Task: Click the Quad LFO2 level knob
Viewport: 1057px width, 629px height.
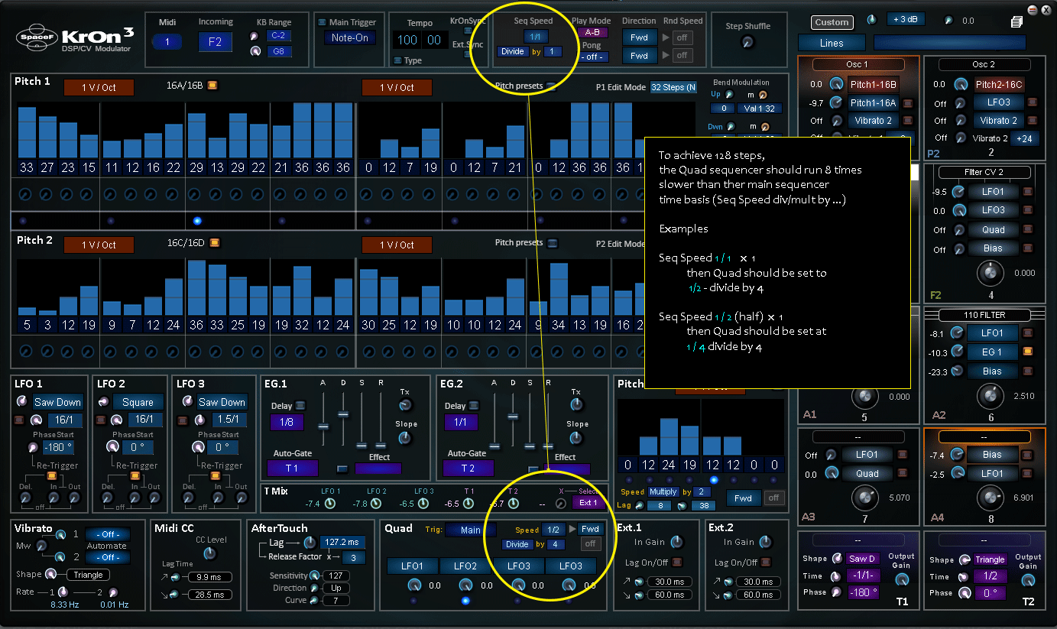Action: coord(465,585)
